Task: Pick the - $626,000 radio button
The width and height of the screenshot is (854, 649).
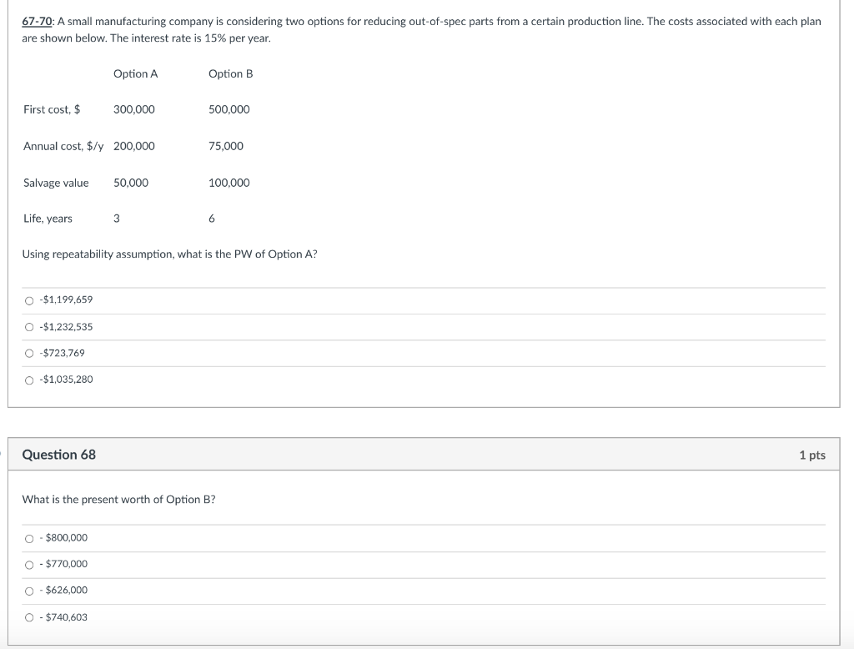Action: click(29, 591)
